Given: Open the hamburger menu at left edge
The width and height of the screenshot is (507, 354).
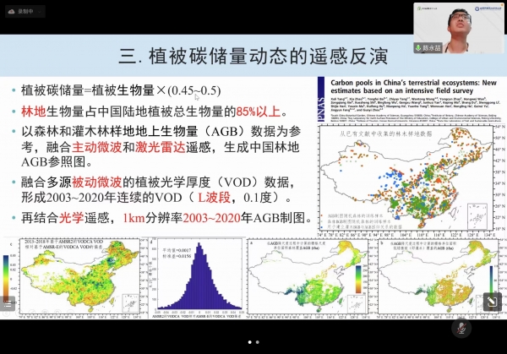Looking at the screenshot, I should click(8, 304).
